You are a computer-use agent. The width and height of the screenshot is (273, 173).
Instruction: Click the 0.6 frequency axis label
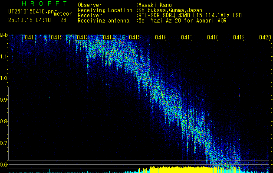click(x=4, y=165)
